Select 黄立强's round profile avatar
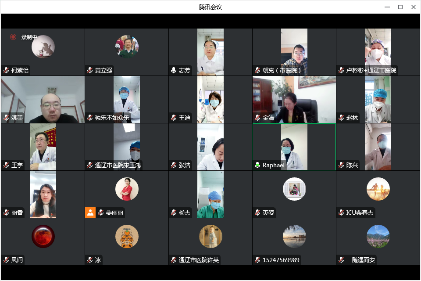The width and height of the screenshot is (421, 281). point(127,47)
